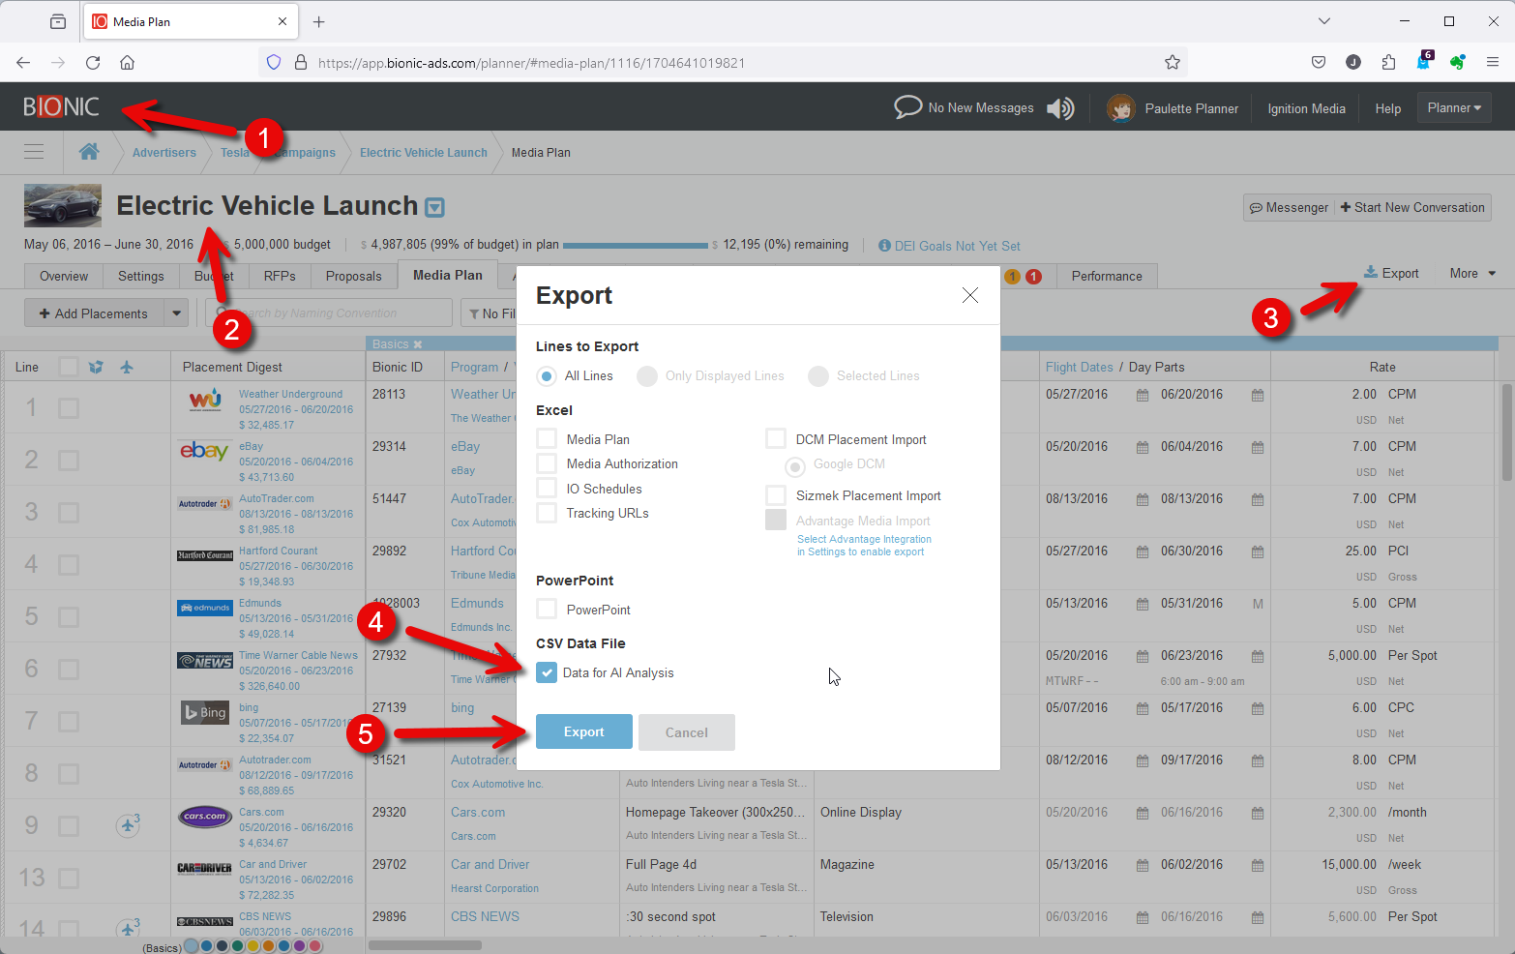1515x954 pixels.
Task: Select the Media Plan campaign tab
Action: coord(448,275)
